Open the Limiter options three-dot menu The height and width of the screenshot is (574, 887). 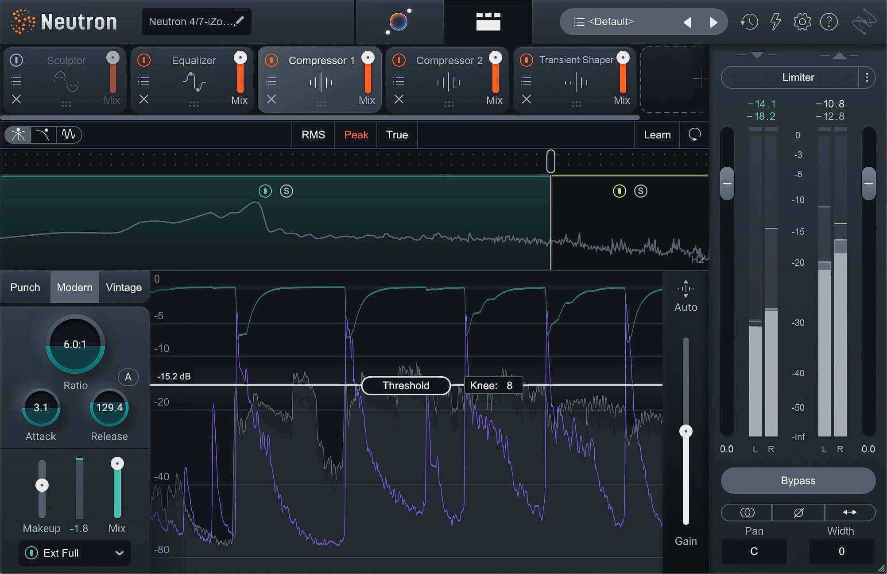tap(867, 77)
